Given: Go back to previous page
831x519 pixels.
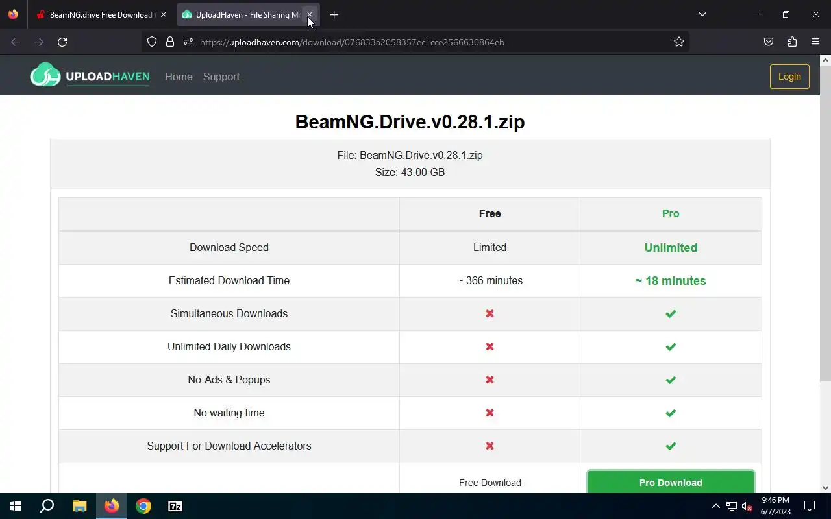Looking at the screenshot, I should [16, 42].
